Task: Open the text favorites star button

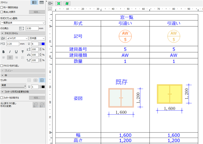Action: pos(3,38)
